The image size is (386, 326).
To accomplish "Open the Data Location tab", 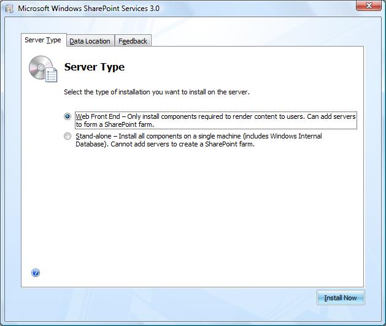I will 90,41.
